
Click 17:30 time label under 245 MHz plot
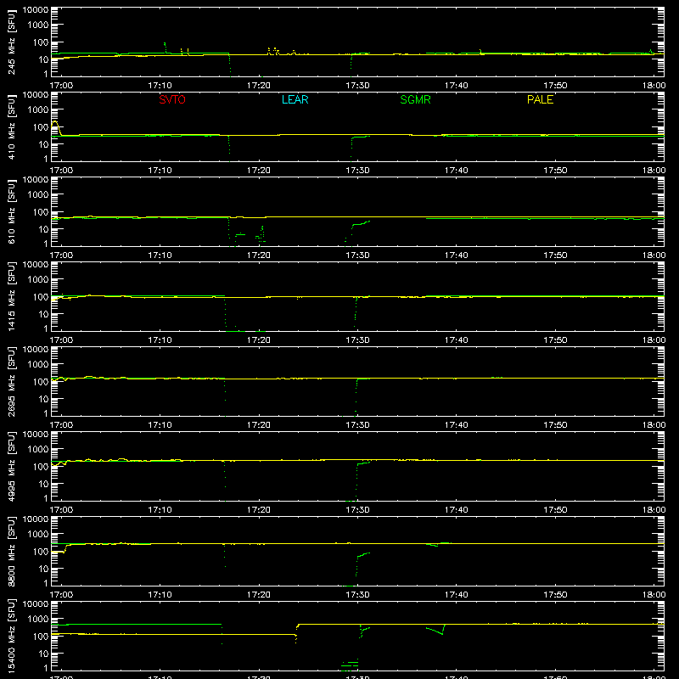(x=357, y=86)
